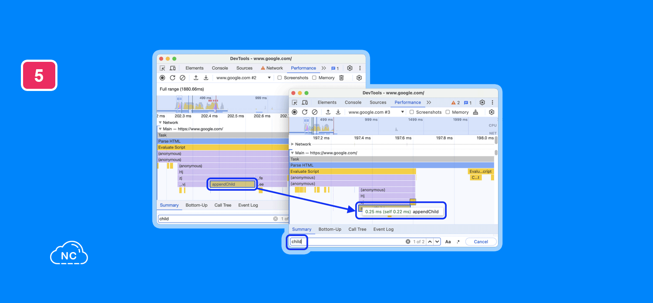Click blue issues badge in back DevTools window

[335, 68]
